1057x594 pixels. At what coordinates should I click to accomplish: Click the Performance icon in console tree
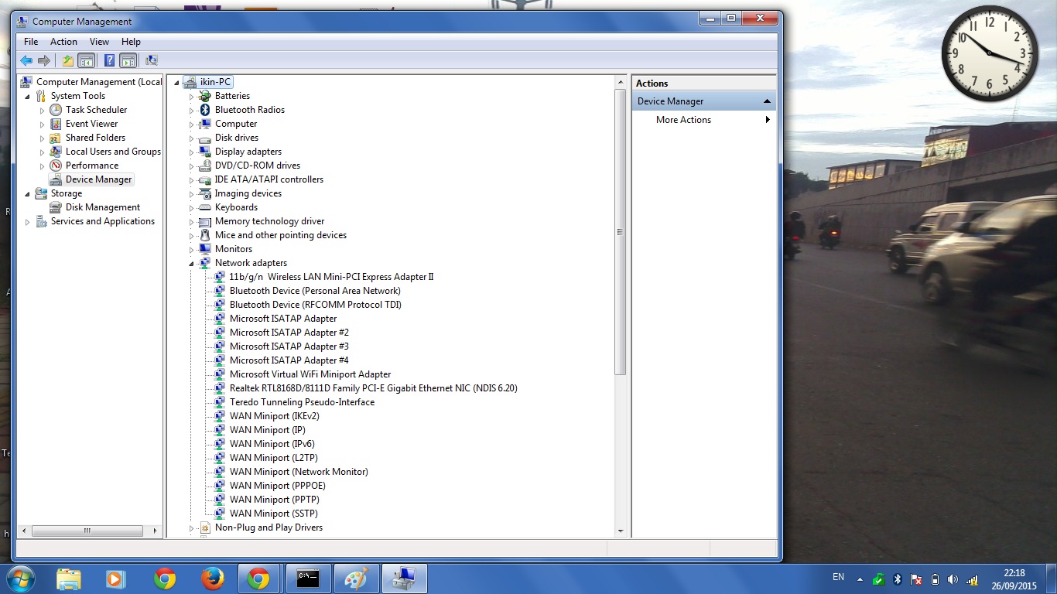(x=56, y=166)
